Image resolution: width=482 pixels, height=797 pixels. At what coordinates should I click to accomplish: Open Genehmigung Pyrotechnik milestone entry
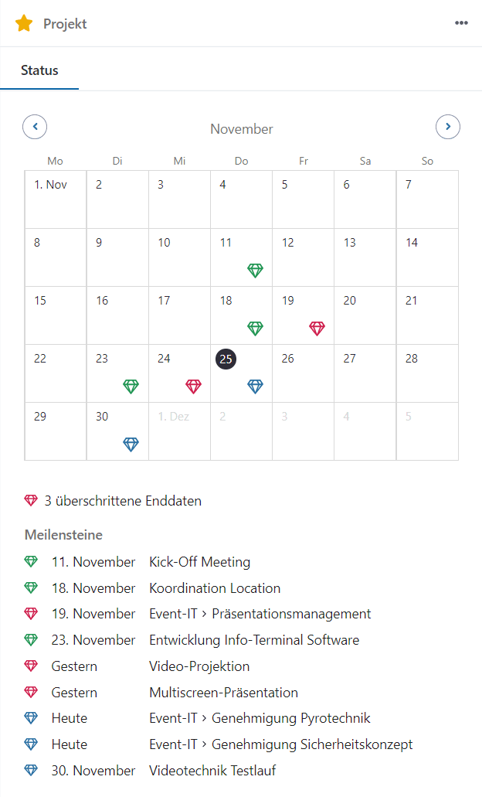point(260,718)
